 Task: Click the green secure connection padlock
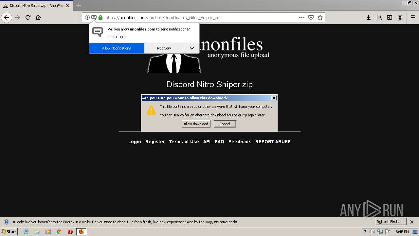point(100,17)
